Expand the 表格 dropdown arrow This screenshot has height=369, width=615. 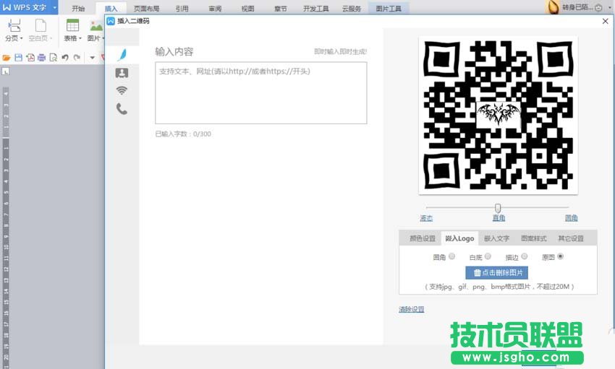(80, 38)
